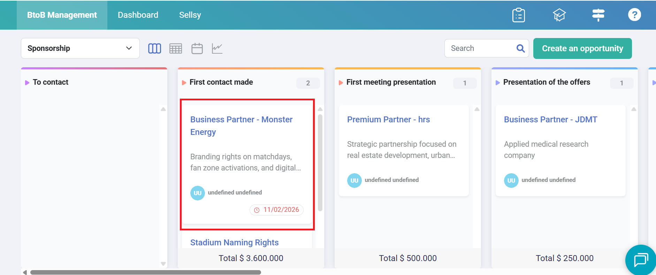
Task: Open the clipboard checklist icon in header
Action: pos(519,15)
